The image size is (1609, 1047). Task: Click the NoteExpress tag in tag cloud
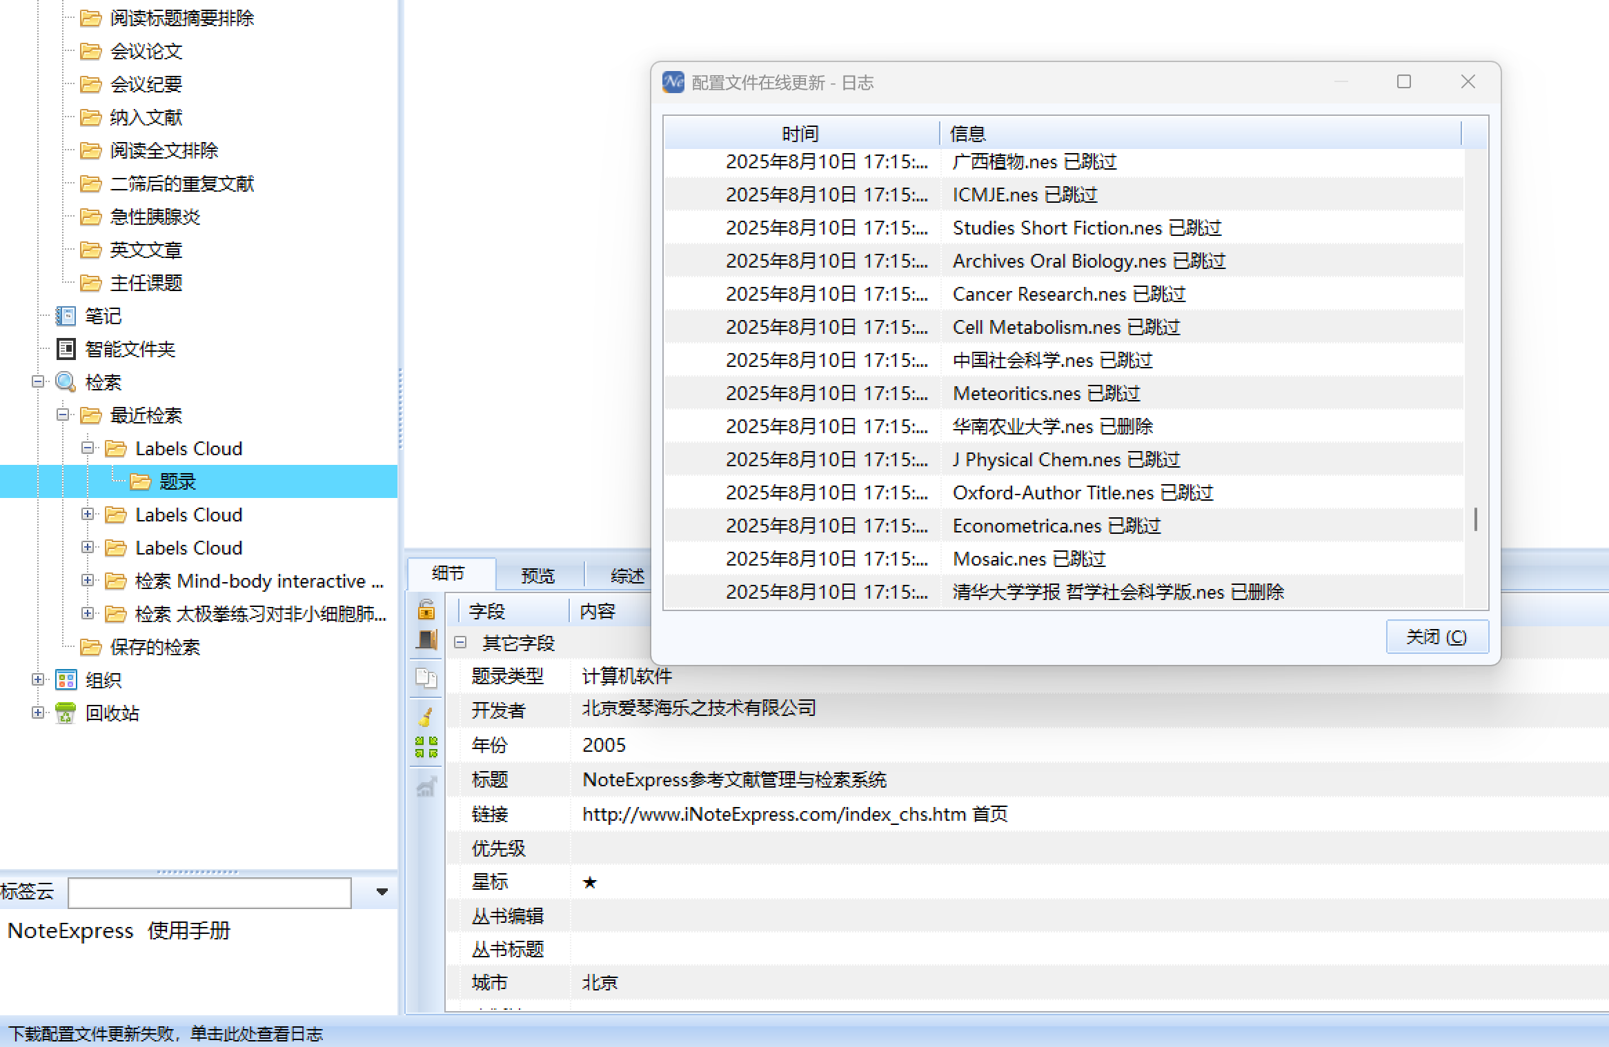(70, 931)
